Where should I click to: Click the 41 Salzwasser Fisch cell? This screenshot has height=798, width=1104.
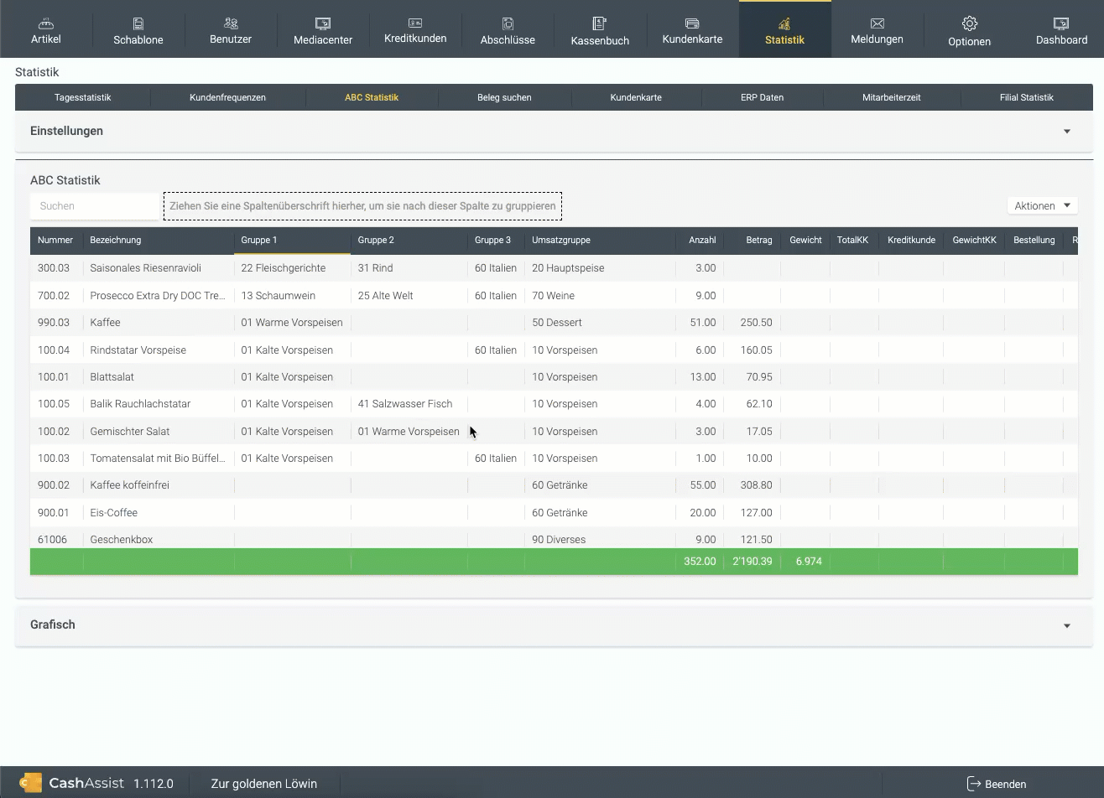point(409,404)
